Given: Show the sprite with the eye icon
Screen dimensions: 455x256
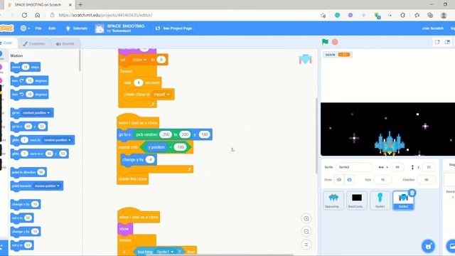Looking at the screenshot, I should pyautogui.click(x=339, y=180).
